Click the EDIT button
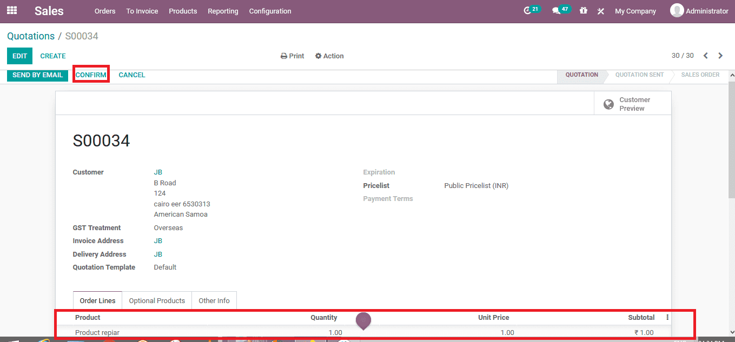This screenshot has width=735, height=342. (x=19, y=56)
